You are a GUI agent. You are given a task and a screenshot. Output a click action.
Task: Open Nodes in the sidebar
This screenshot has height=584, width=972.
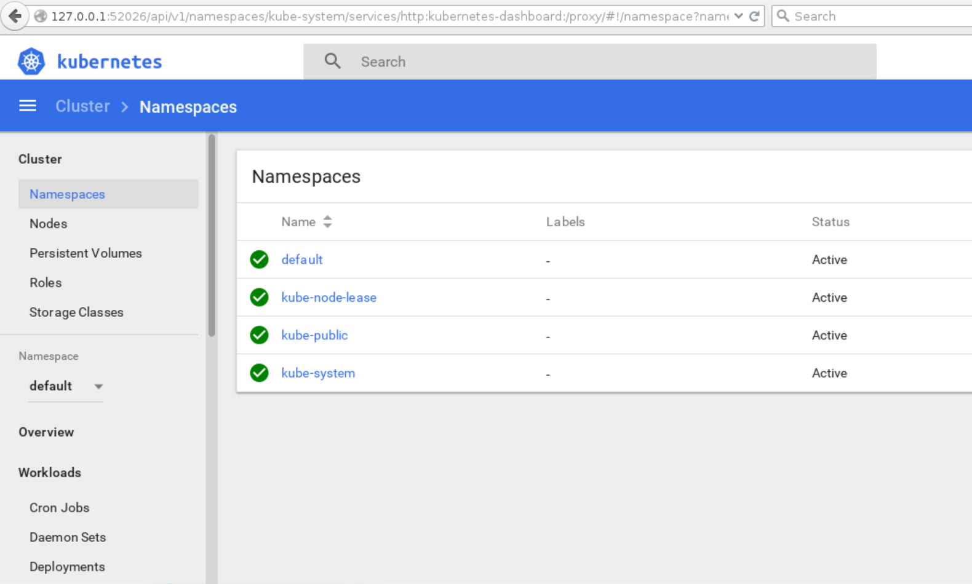point(48,224)
